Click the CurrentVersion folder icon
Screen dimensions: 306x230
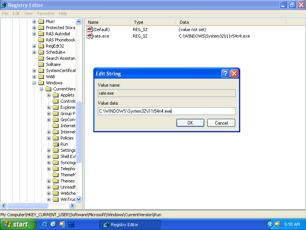coord(49,89)
